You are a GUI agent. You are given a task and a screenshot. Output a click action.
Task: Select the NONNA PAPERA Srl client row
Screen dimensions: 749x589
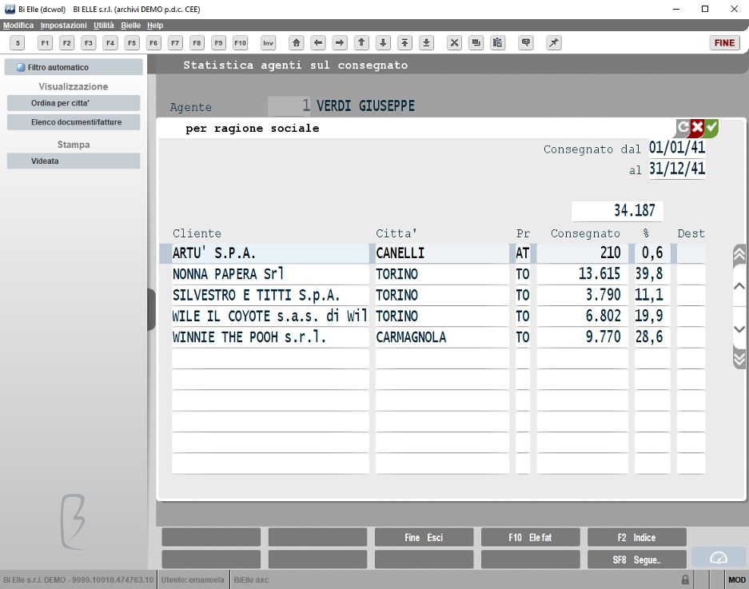[x=439, y=274]
